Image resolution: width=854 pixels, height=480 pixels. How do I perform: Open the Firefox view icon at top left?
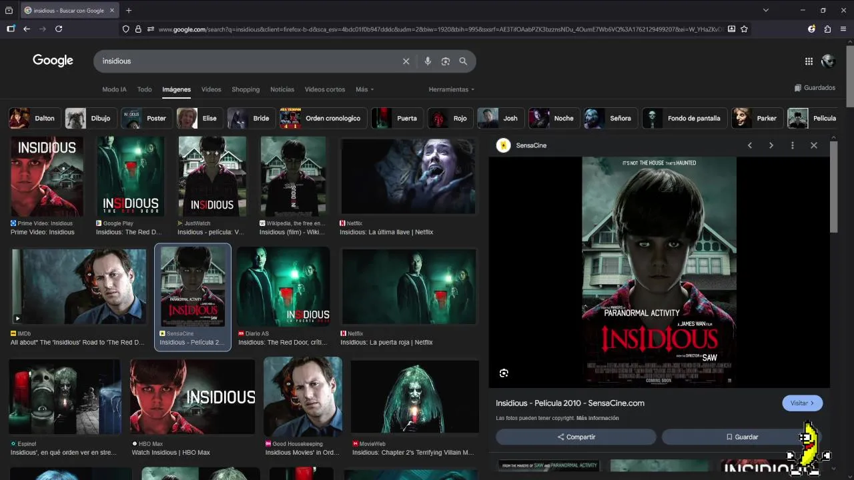[9, 10]
